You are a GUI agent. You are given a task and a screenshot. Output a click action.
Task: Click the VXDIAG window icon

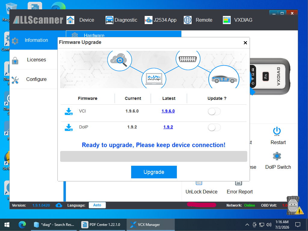(x=227, y=20)
